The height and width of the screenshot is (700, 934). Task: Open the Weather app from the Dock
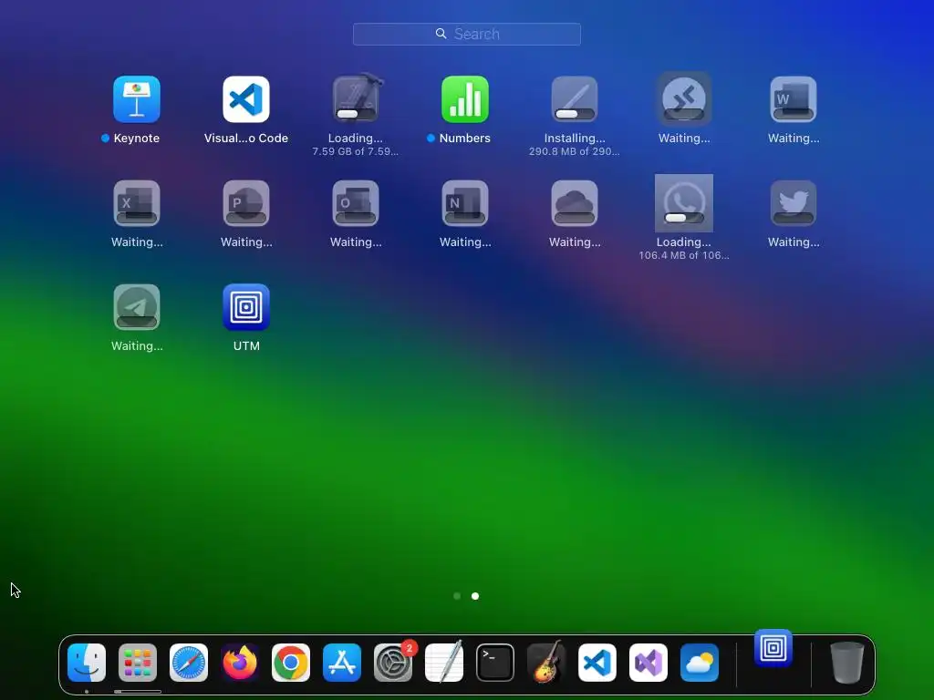coord(700,663)
